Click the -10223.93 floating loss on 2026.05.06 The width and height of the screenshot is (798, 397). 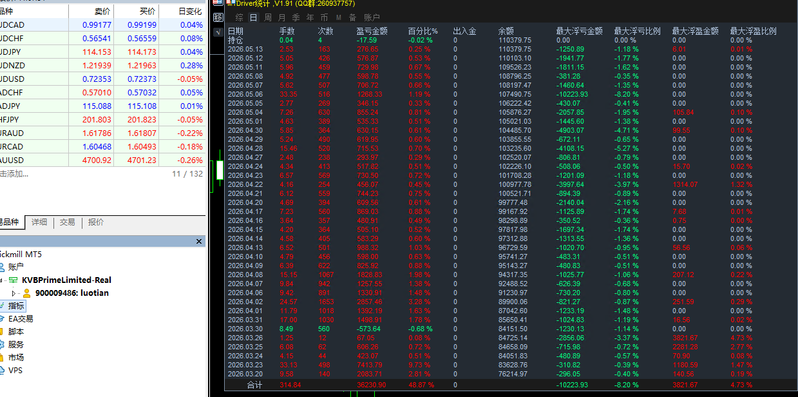coord(572,94)
